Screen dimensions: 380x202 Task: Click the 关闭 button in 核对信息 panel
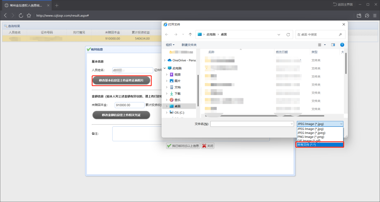[208, 146]
